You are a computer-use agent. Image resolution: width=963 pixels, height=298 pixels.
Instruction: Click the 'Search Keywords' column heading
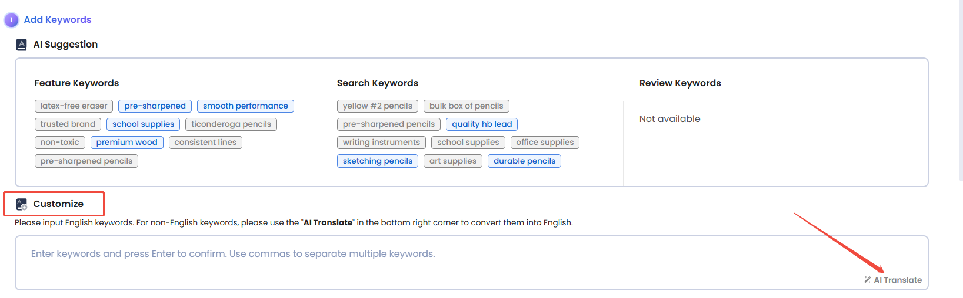(x=378, y=83)
